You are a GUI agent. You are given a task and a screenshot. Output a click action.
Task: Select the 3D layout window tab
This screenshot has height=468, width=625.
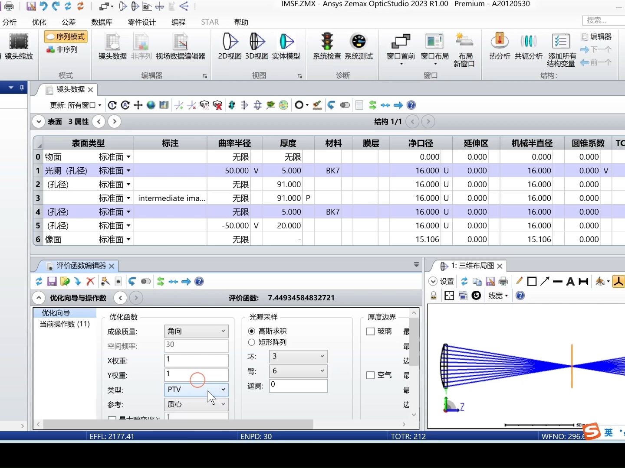472,266
